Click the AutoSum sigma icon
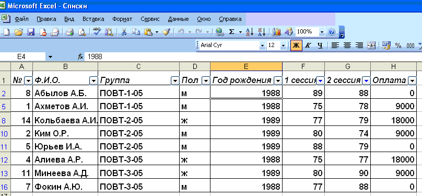The height and width of the screenshot is (196, 422). pyautogui.click(x=231, y=32)
